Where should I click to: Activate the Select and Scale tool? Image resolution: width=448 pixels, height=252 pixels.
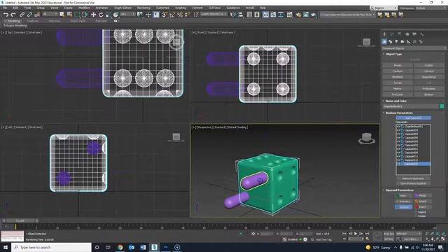pyautogui.click(x=108, y=15)
